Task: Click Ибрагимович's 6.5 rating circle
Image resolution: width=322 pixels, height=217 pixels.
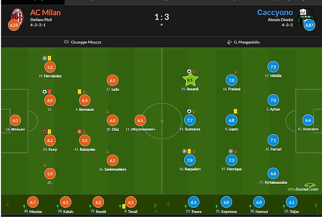Action: coord(140,120)
